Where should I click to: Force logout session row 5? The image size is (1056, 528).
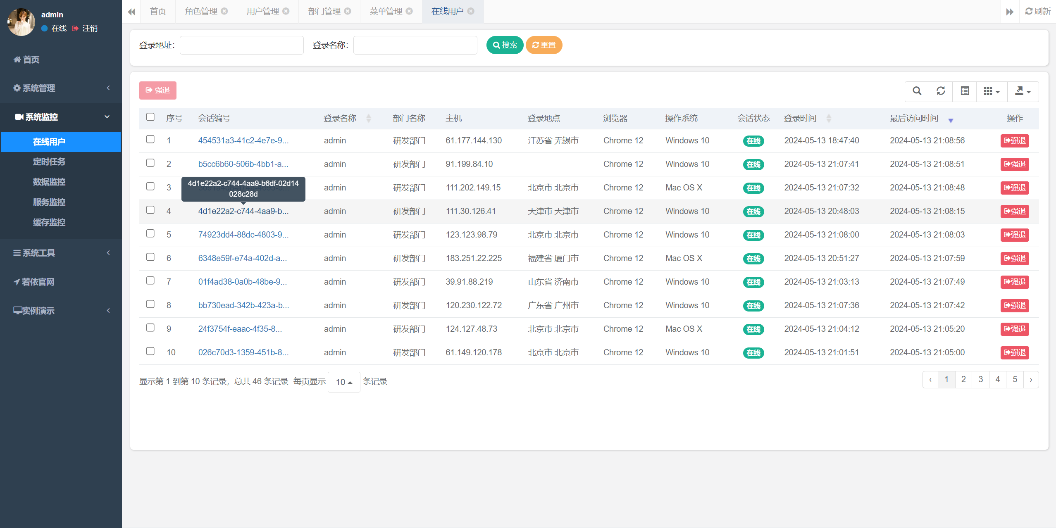(1015, 235)
